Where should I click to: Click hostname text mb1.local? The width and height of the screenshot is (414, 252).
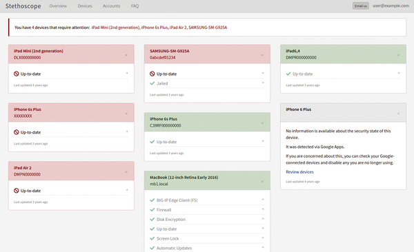(159, 184)
